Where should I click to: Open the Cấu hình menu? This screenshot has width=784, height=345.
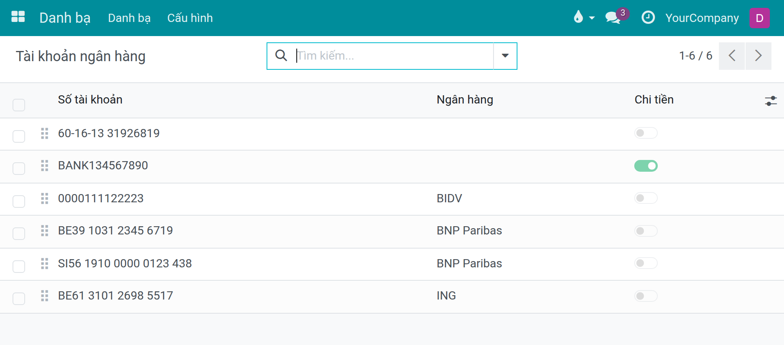190,18
